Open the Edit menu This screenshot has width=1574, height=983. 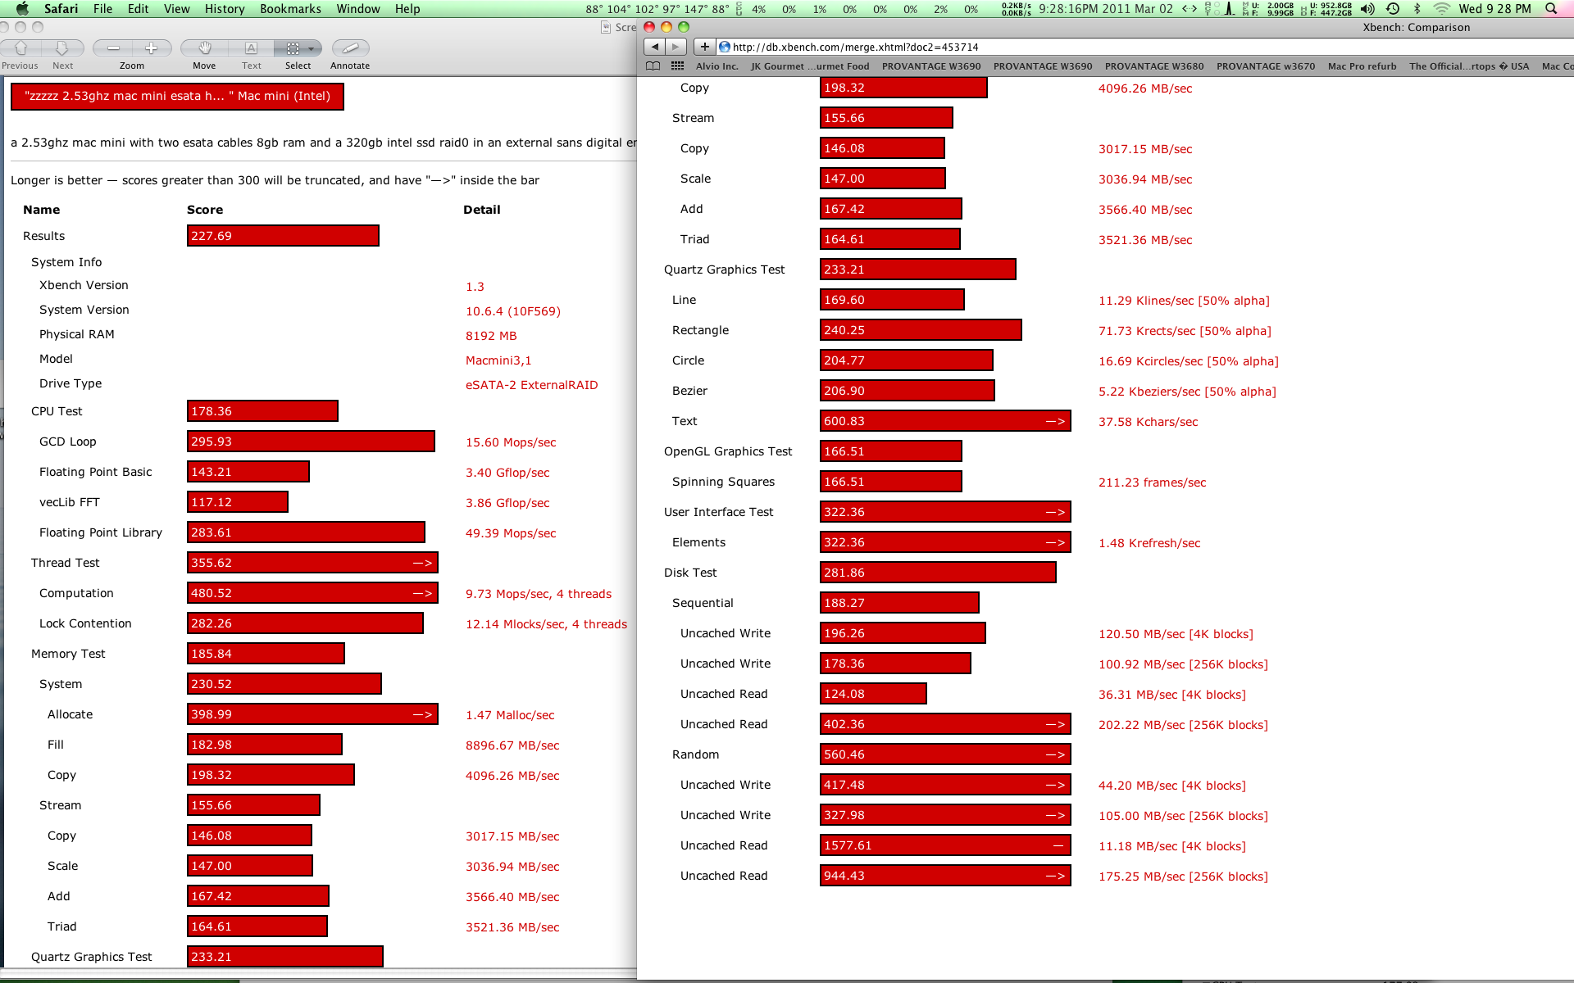[139, 8]
